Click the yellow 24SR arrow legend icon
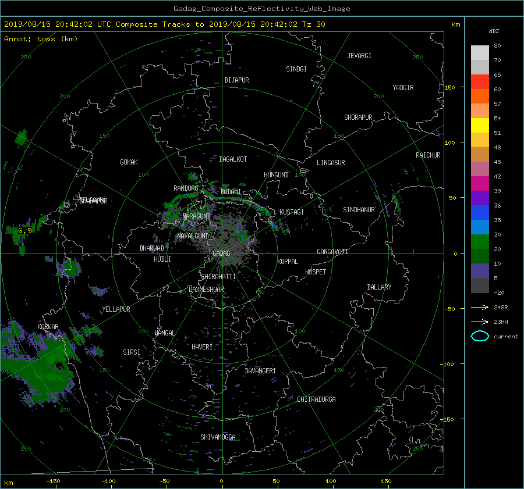Image resolution: width=524 pixels, height=489 pixels. 480,307
